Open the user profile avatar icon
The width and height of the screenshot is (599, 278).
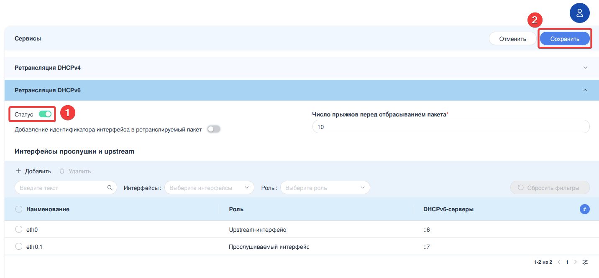click(x=579, y=13)
